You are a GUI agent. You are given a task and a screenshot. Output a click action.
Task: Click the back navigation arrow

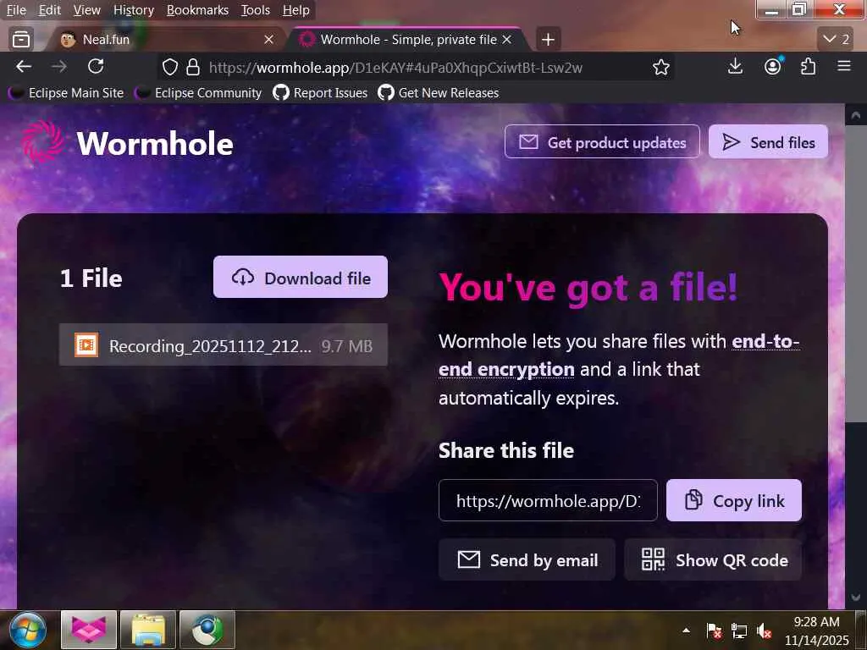pyautogui.click(x=23, y=67)
